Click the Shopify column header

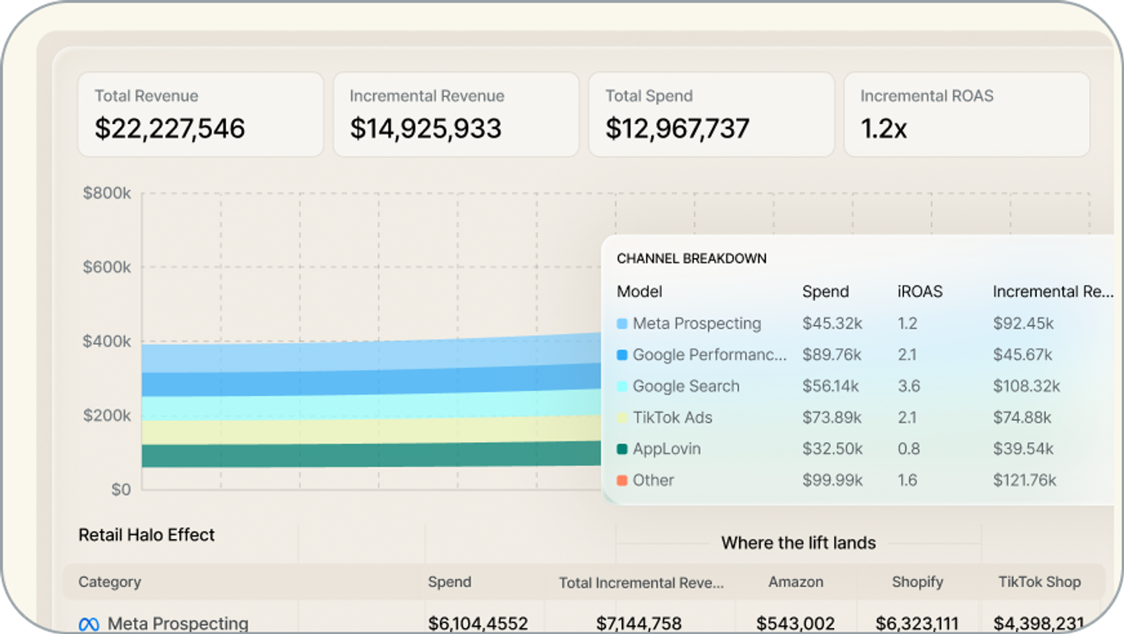coord(917,581)
